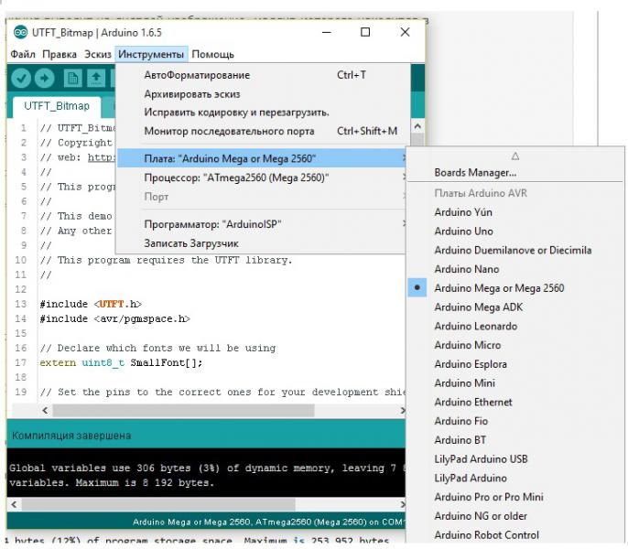Screen dimensions: 628x549
Task: Open Монитор последовательного порта
Action: (265, 131)
